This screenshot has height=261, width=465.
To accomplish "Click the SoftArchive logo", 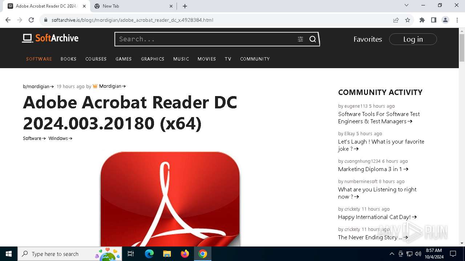I will 50,38.
